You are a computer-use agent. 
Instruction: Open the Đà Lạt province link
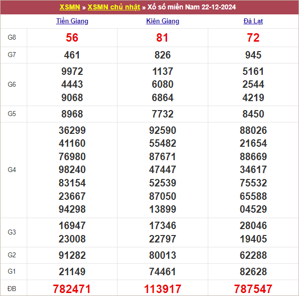click(x=253, y=21)
